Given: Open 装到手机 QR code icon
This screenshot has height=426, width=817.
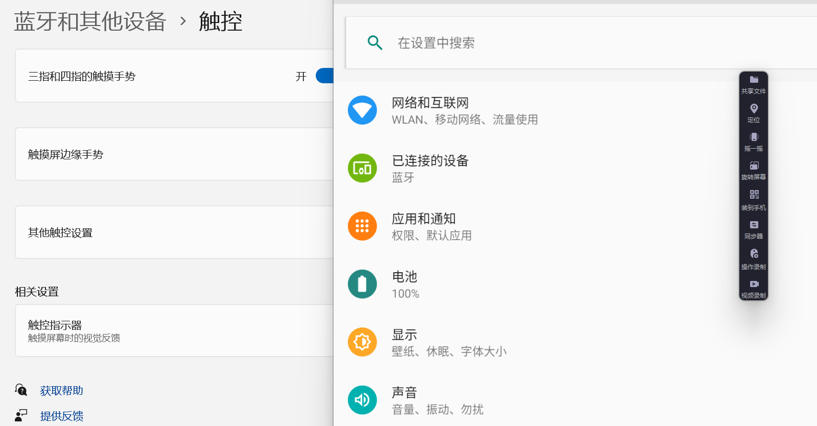Looking at the screenshot, I should [x=754, y=199].
